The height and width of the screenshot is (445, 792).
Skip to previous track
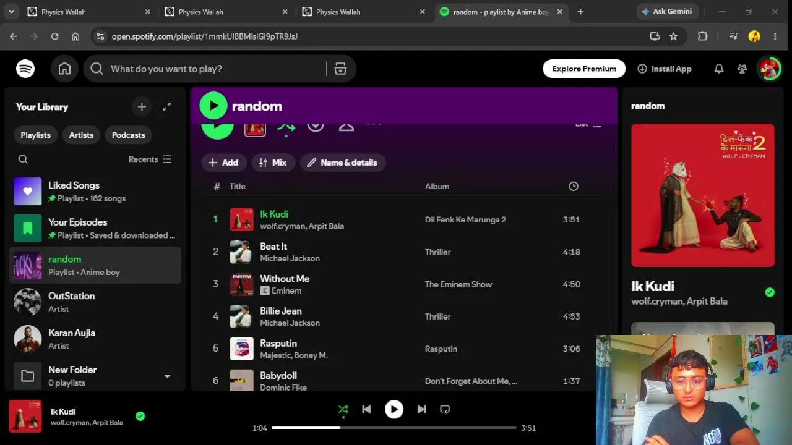tap(366, 409)
